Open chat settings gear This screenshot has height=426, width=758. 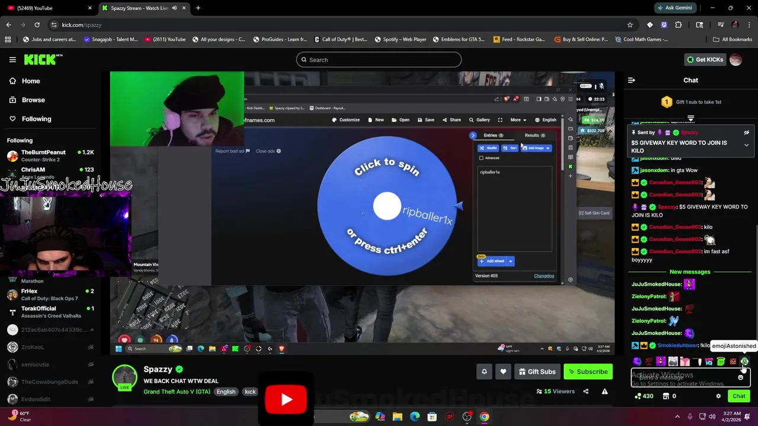click(x=718, y=396)
